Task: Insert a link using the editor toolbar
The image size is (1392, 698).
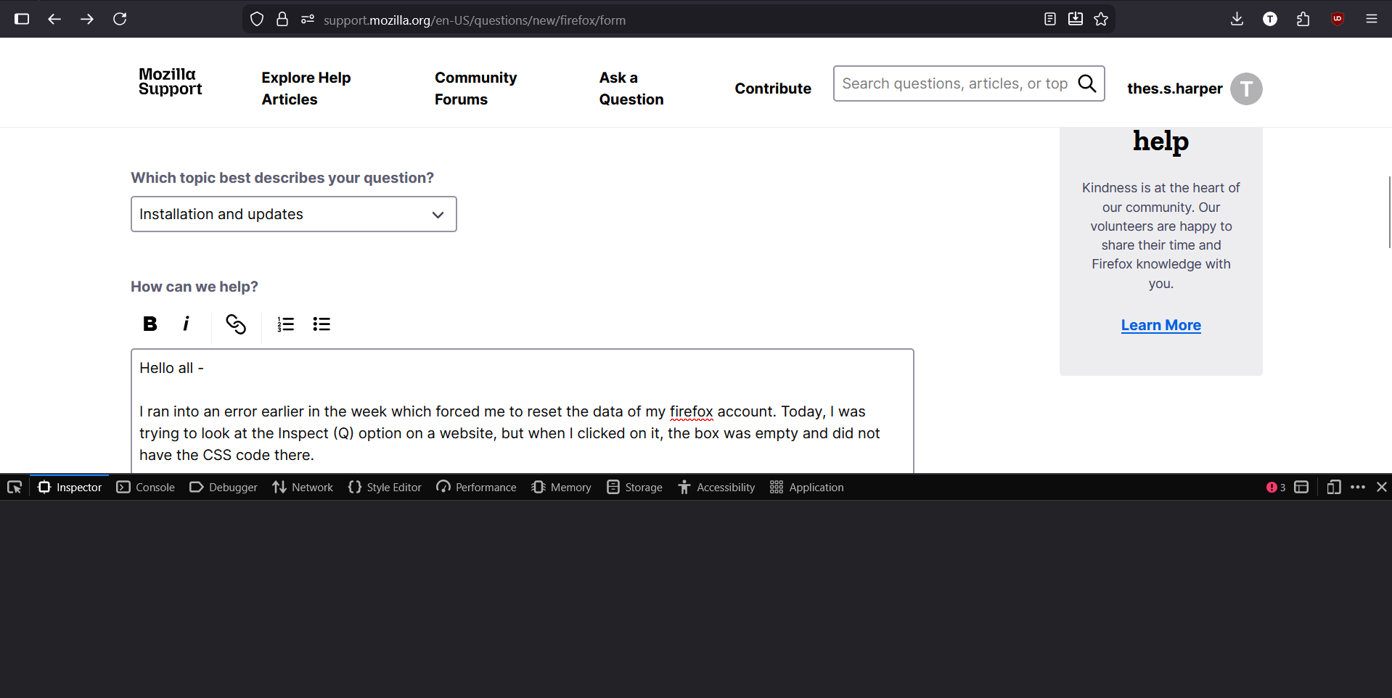Action: 236,324
